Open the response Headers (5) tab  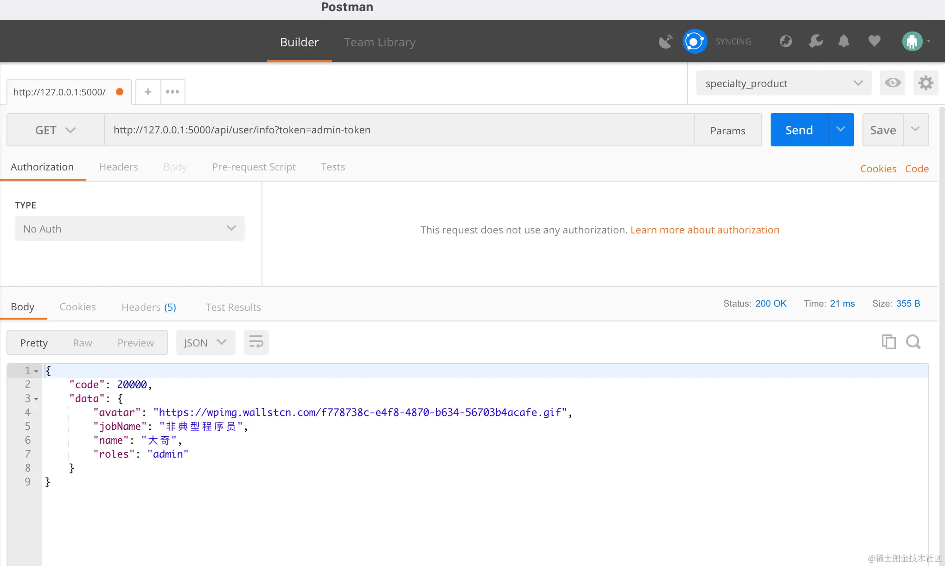(x=148, y=307)
